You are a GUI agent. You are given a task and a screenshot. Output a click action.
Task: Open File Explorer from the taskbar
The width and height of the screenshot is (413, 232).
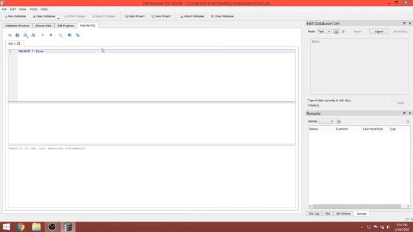coord(36,227)
